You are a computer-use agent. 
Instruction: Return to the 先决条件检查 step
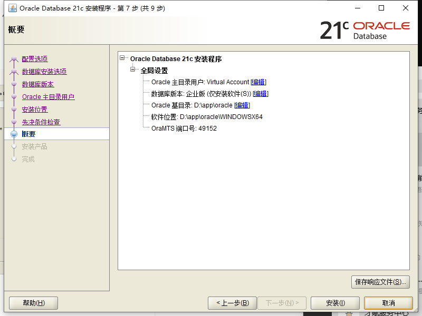[x=41, y=122]
